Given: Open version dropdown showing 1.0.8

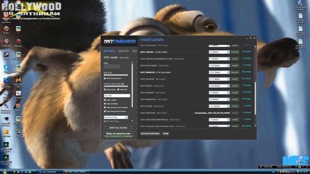Looking at the screenshot, I should click(x=219, y=86).
